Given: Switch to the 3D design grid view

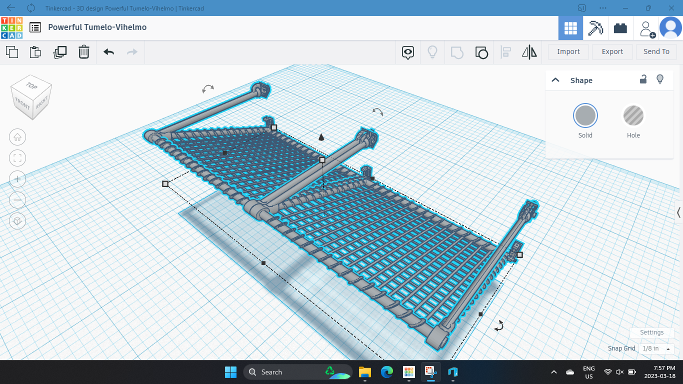Looking at the screenshot, I should click(x=570, y=28).
